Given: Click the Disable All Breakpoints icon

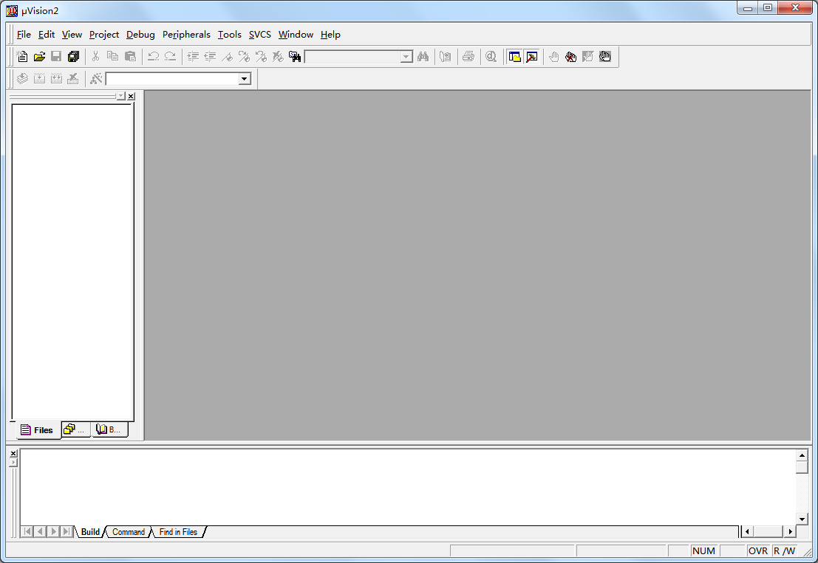Looking at the screenshot, I should coord(605,57).
